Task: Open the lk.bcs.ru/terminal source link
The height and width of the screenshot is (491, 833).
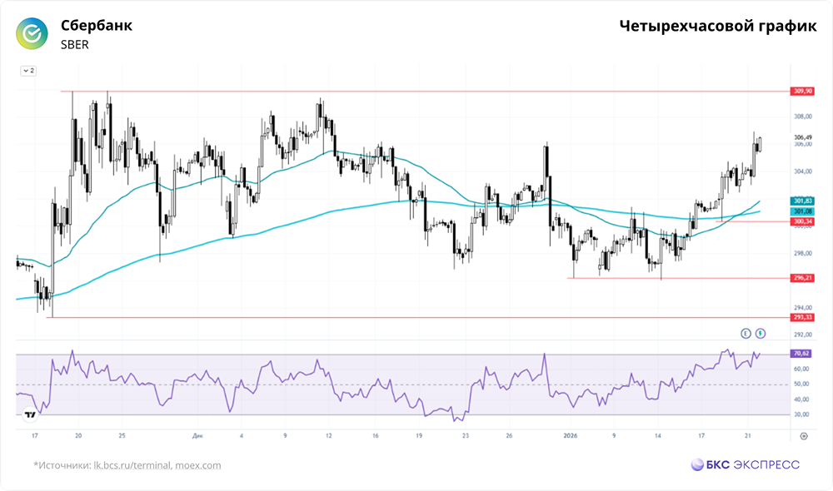Action: [x=132, y=465]
